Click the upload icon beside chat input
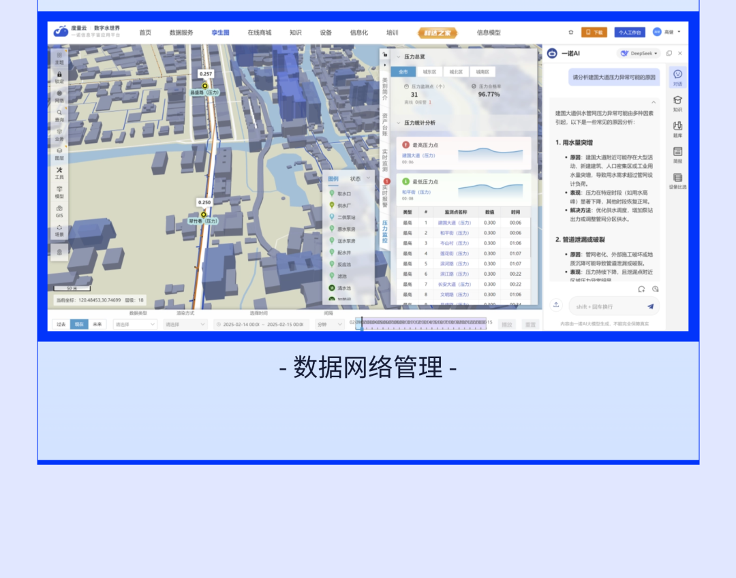Image resolution: width=736 pixels, height=578 pixels. (556, 306)
